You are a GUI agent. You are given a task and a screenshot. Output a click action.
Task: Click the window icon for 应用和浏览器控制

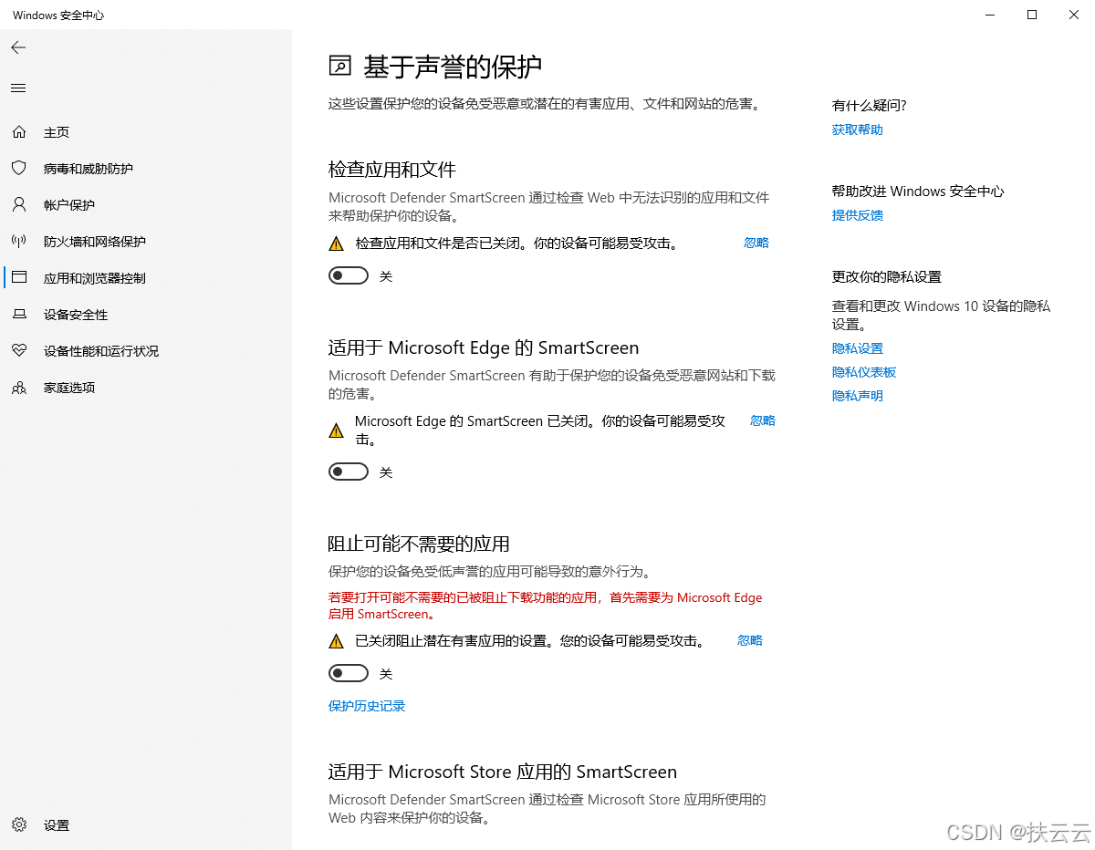pyautogui.click(x=18, y=277)
